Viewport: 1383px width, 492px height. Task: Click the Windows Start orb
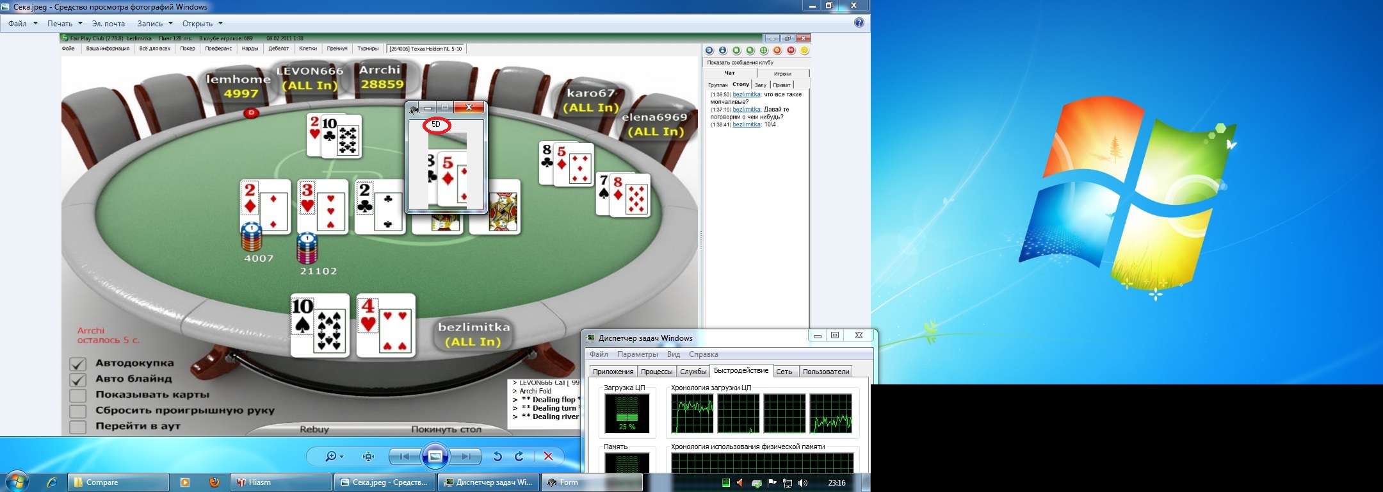click(x=17, y=482)
